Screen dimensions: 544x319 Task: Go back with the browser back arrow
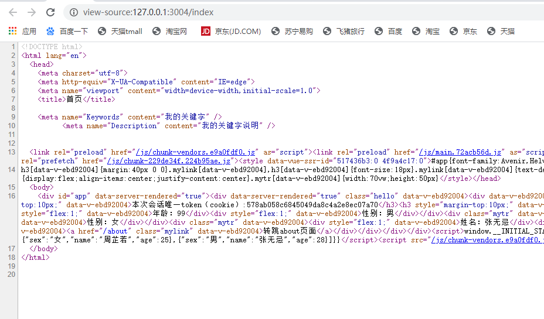(13, 12)
